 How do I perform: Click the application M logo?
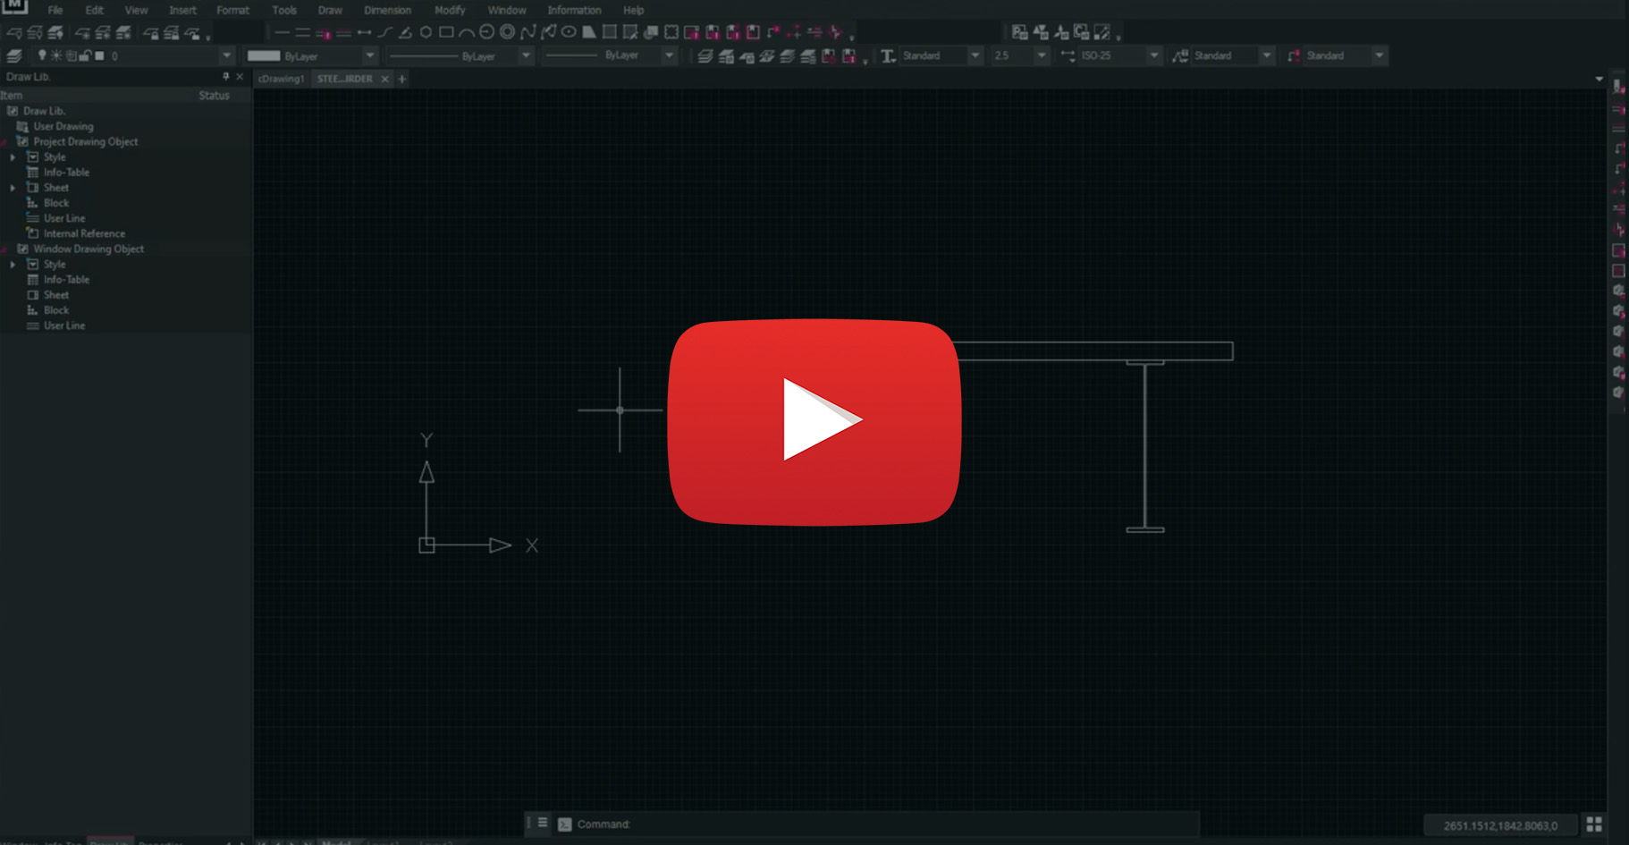(x=14, y=5)
